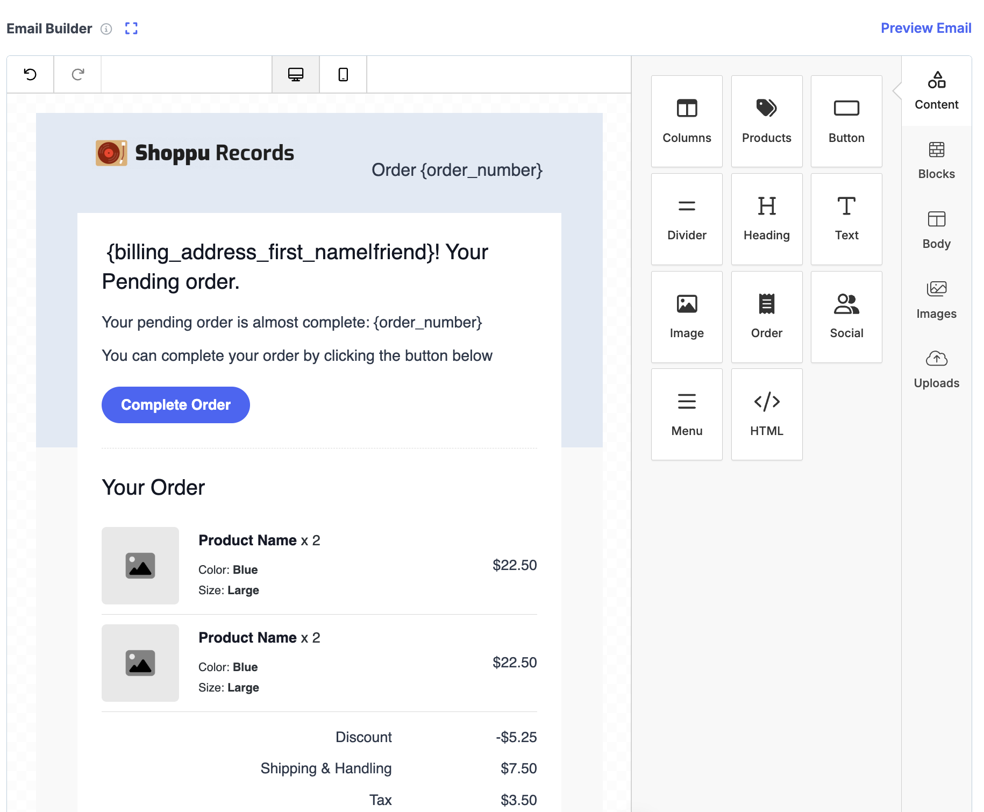Viewport: 984px width, 812px height.
Task: Click the undo arrow icon
Action: pos(30,74)
